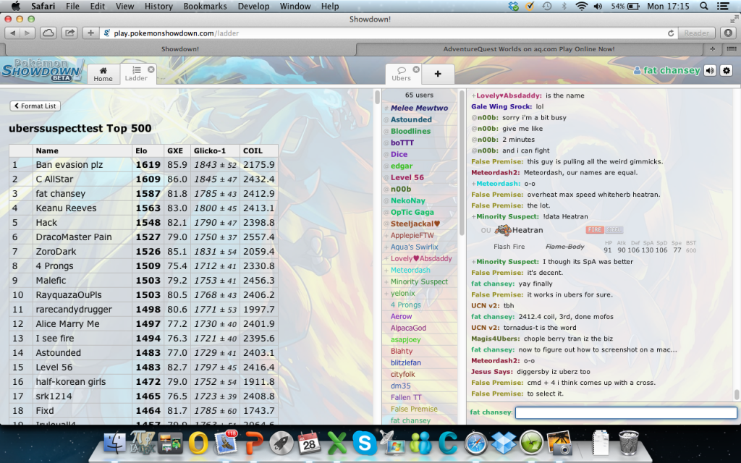Click ladder name 'Keanu Reeves'
The height and width of the screenshot is (463, 741).
[66, 208]
